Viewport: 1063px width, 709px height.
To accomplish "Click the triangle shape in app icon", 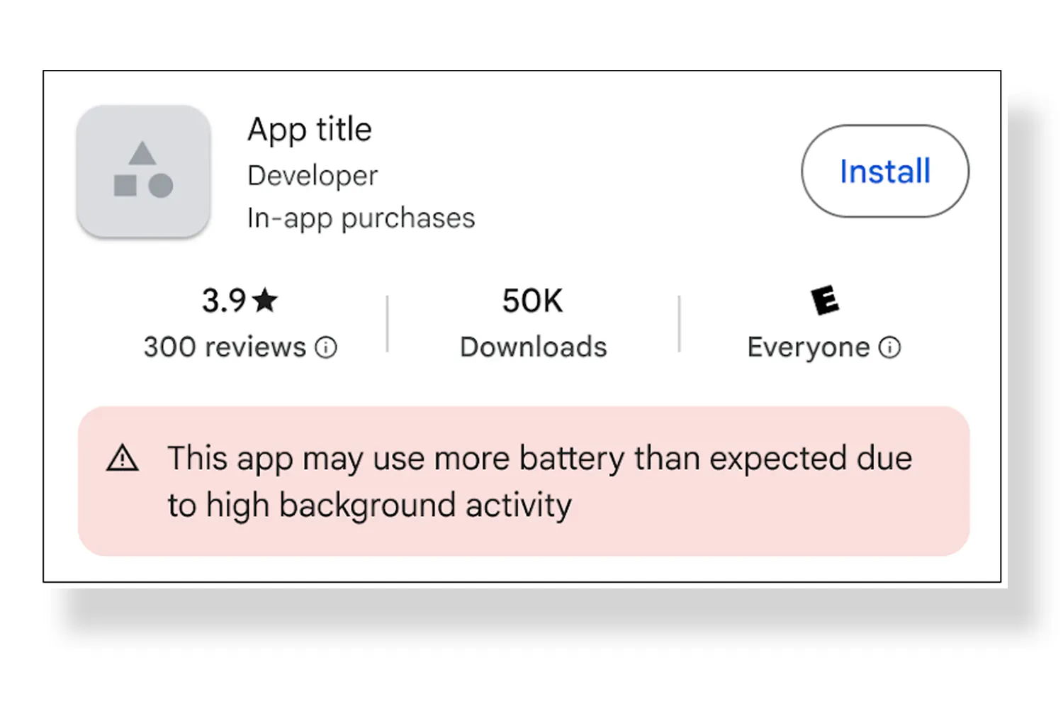I will click(x=142, y=154).
